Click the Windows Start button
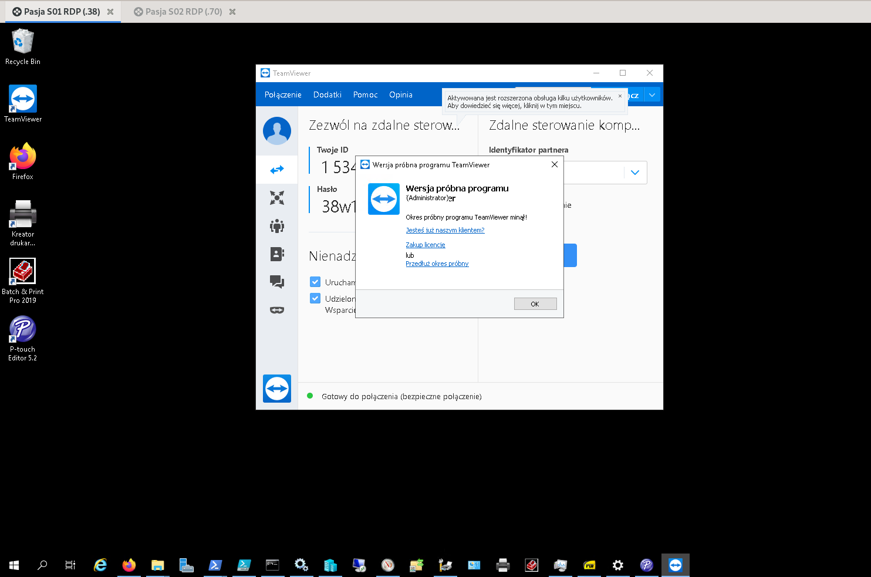 click(x=14, y=565)
